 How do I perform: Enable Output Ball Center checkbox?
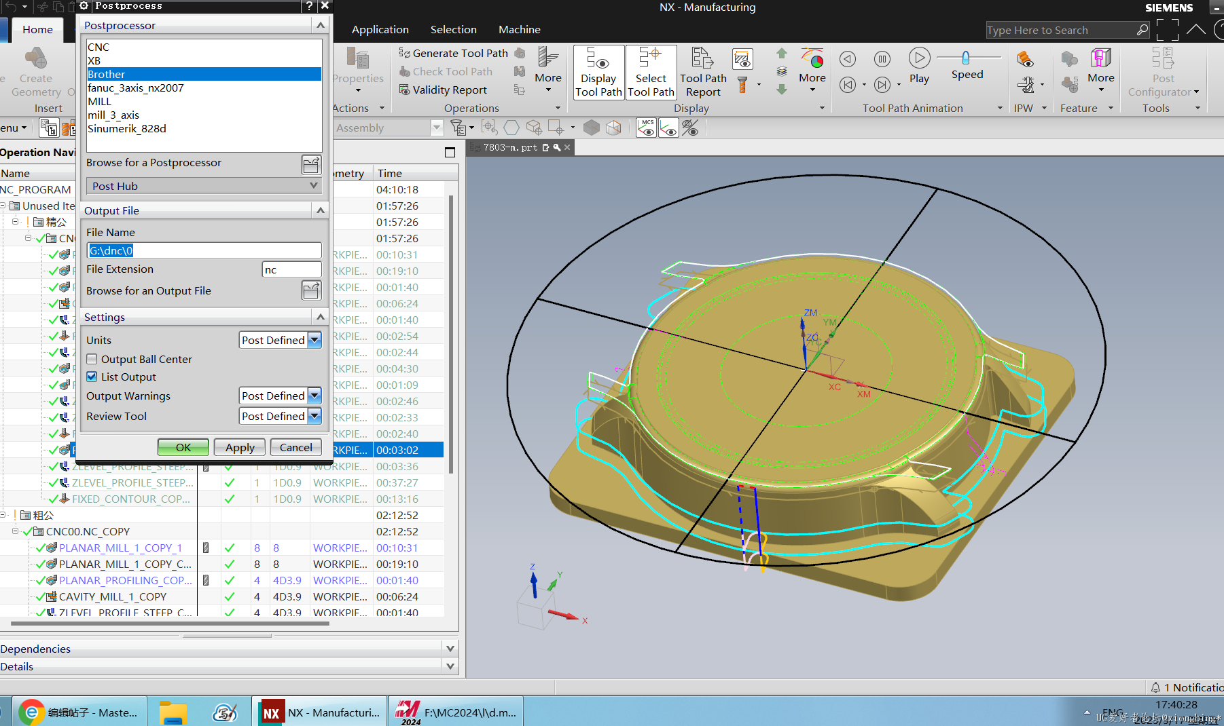[x=92, y=360]
